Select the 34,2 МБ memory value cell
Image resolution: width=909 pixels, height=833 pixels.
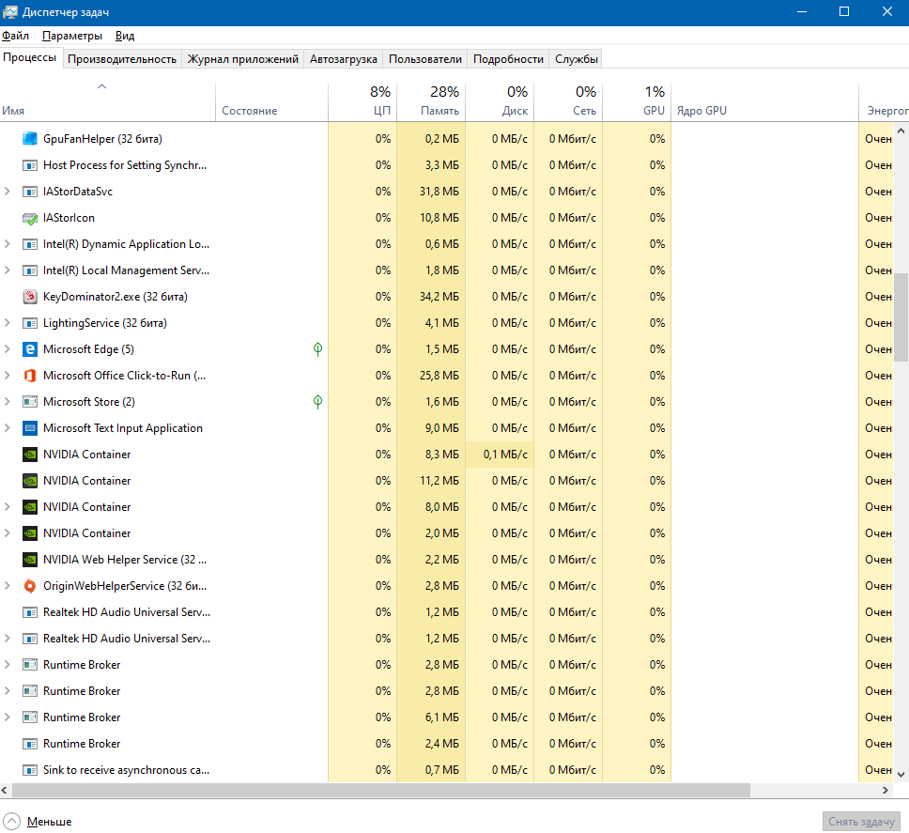[431, 297]
